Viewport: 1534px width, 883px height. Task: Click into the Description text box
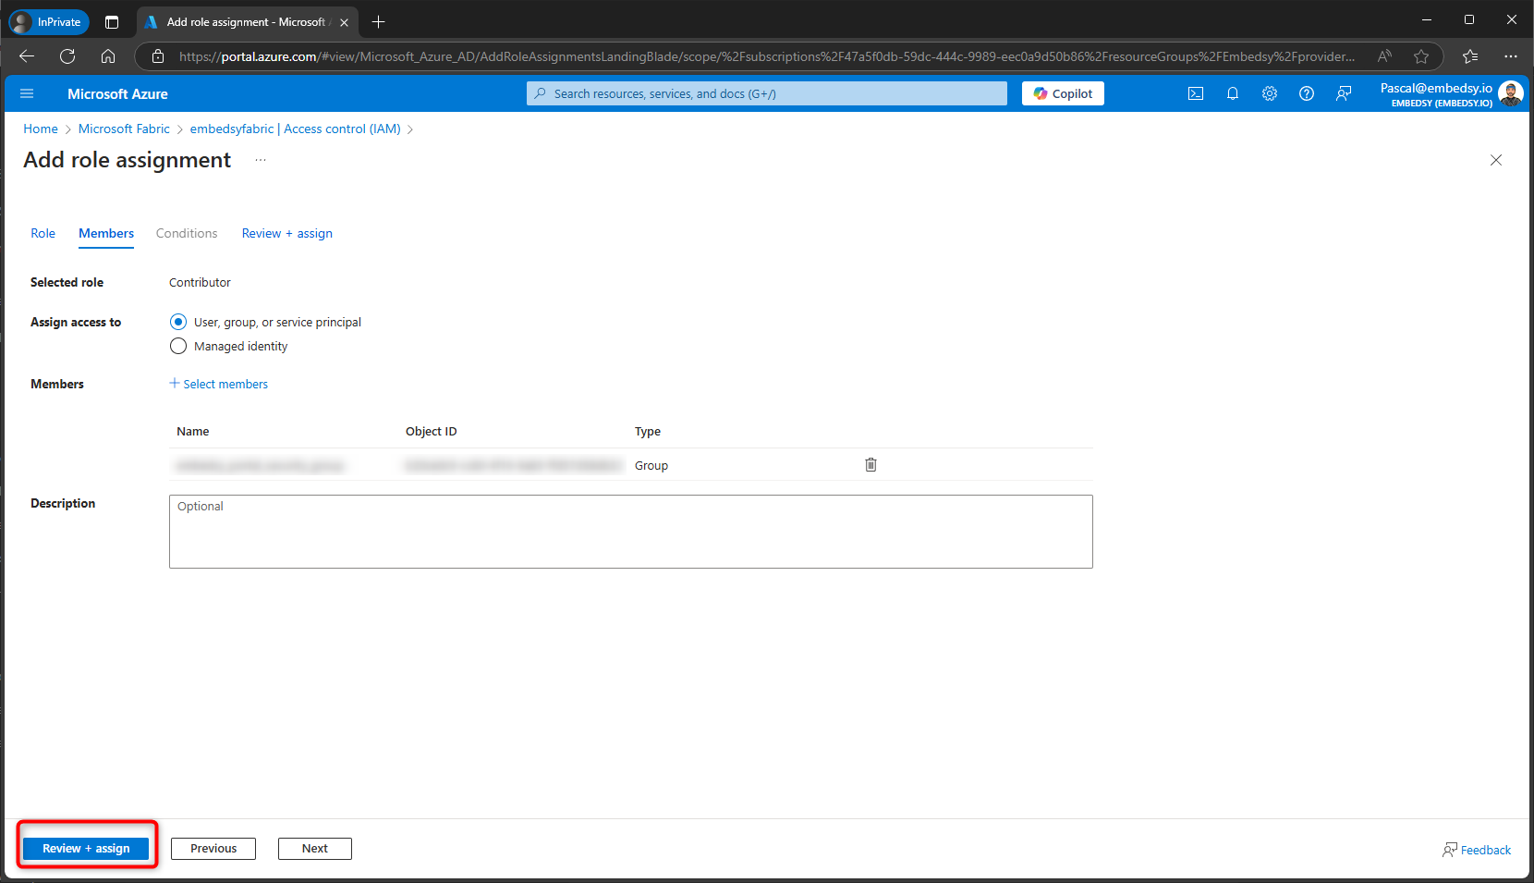pyautogui.click(x=630, y=532)
